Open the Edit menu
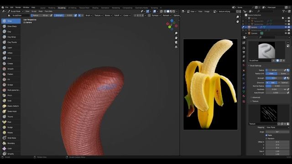 pos(12,7)
